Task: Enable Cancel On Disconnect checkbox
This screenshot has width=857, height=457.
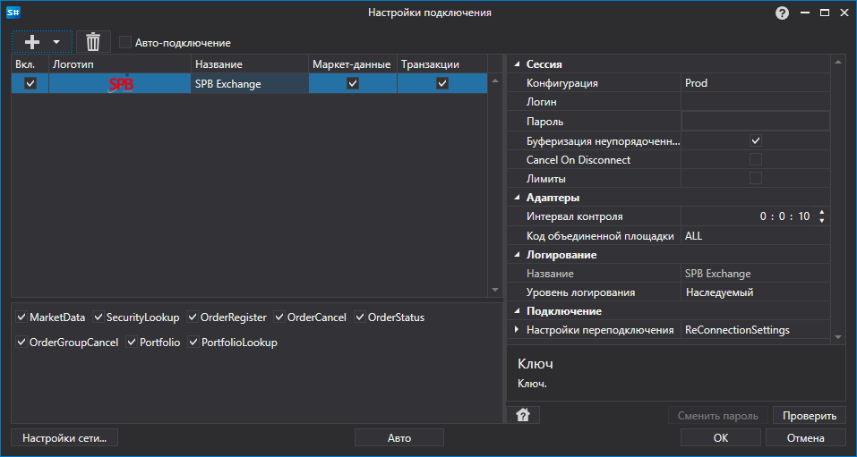Action: click(x=756, y=159)
